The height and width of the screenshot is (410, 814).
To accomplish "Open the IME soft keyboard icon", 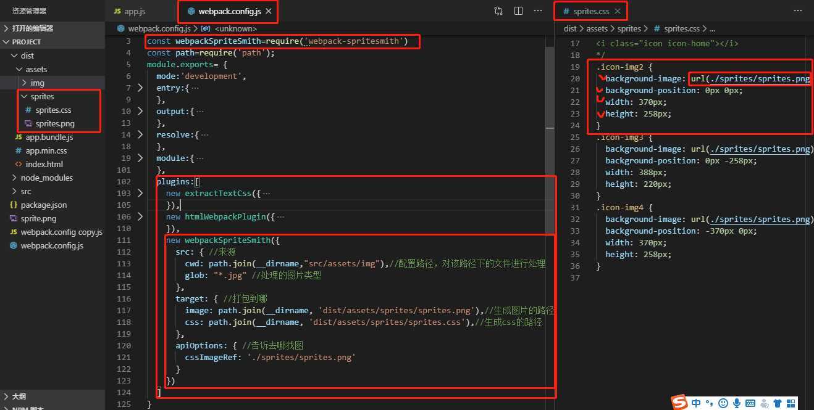I will pyautogui.click(x=750, y=403).
